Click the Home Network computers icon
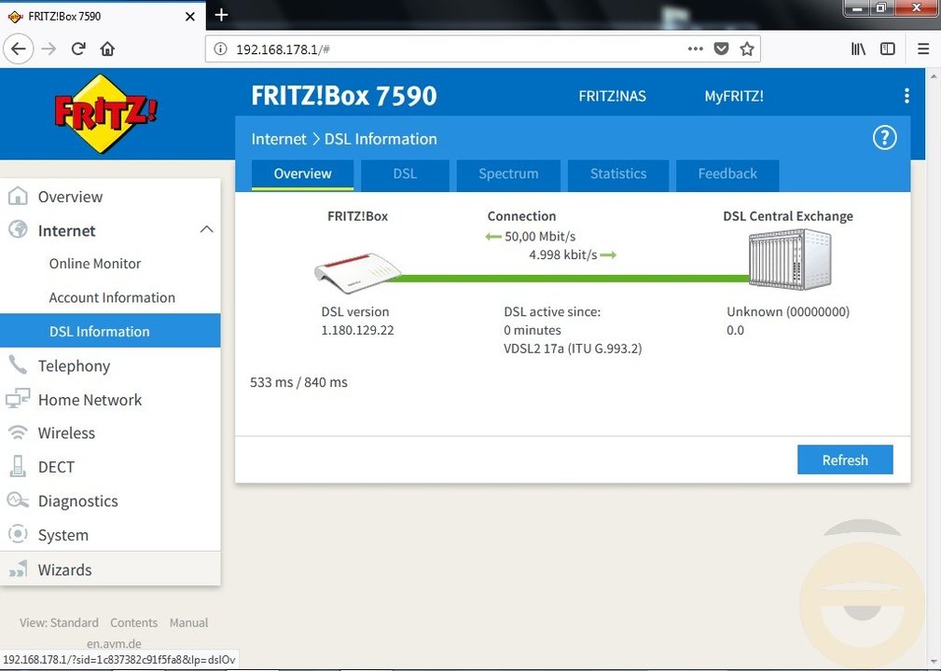Image resolution: width=941 pixels, height=671 pixels. 18,398
